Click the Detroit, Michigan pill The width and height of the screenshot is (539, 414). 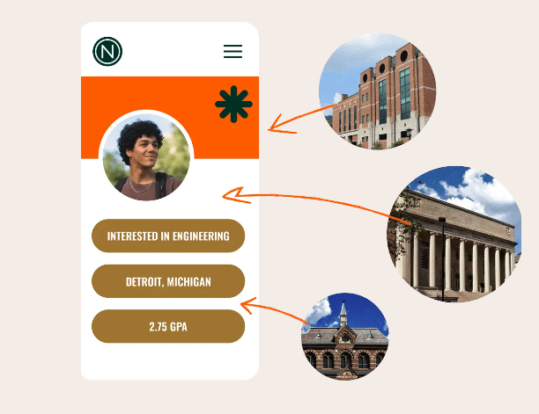(168, 281)
